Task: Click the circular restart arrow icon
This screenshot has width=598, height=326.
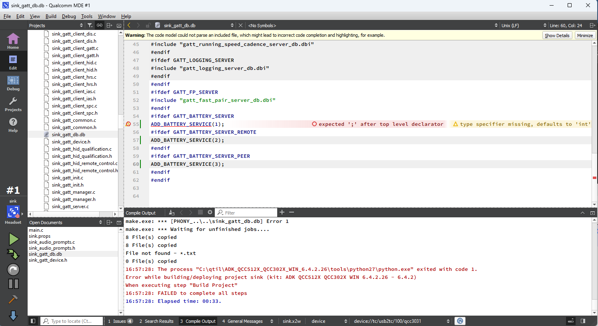Action: [13, 270]
